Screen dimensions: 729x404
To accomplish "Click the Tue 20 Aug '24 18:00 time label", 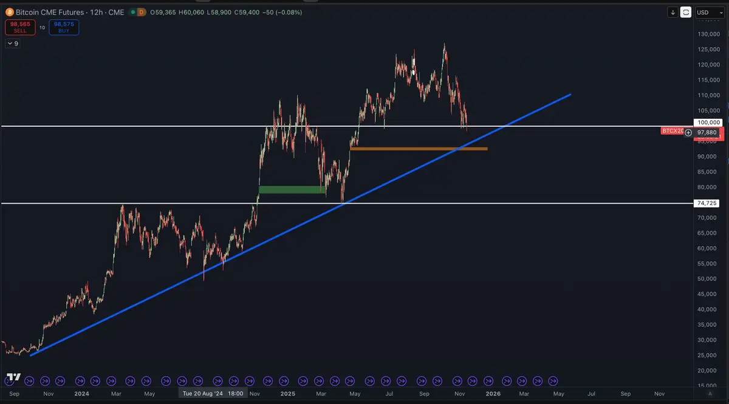I will coord(214,394).
